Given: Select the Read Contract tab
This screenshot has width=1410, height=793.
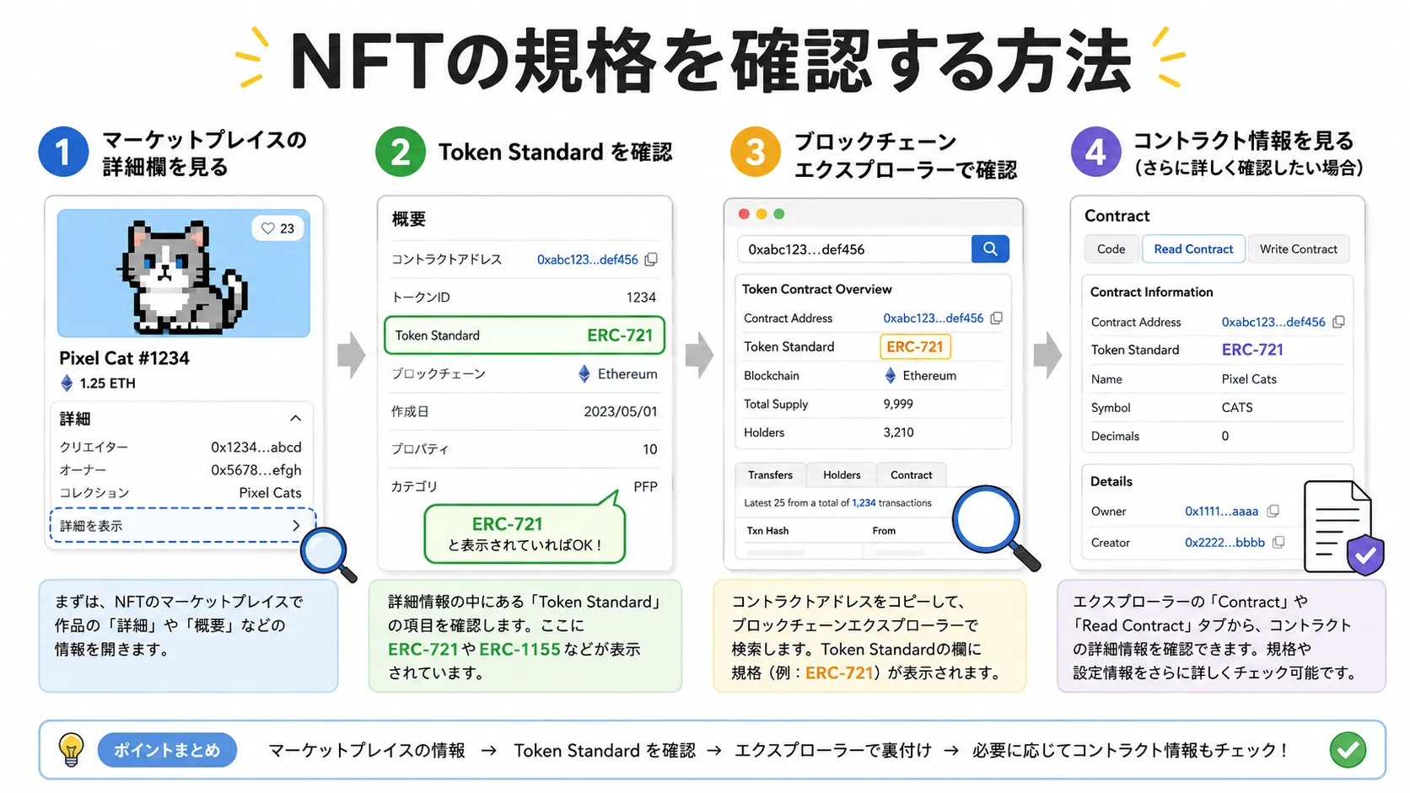Looking at the screenshot, I should (1193, 249).
